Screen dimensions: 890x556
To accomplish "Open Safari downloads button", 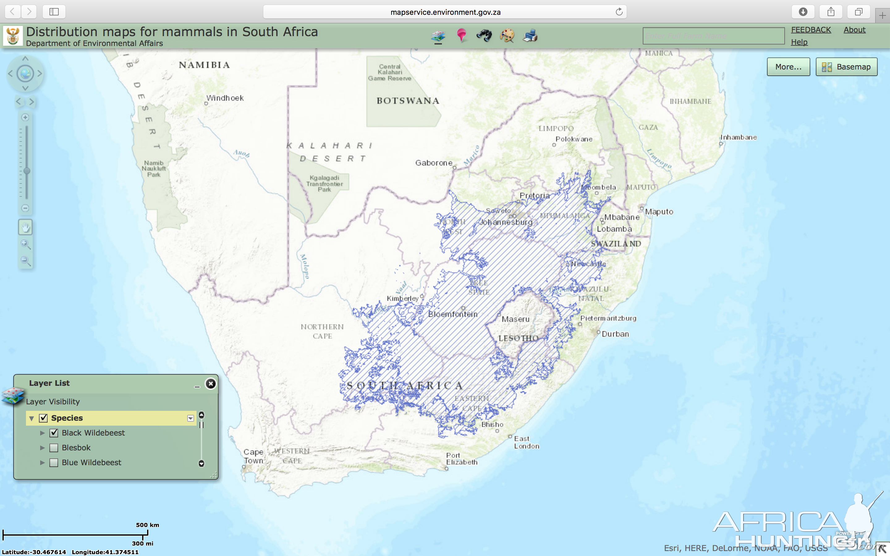I will [x=803, y=12].
